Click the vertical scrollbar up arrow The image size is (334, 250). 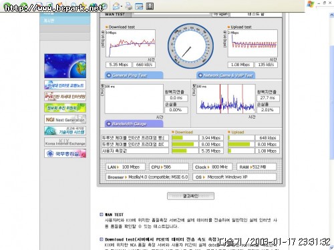click(331, 15)
